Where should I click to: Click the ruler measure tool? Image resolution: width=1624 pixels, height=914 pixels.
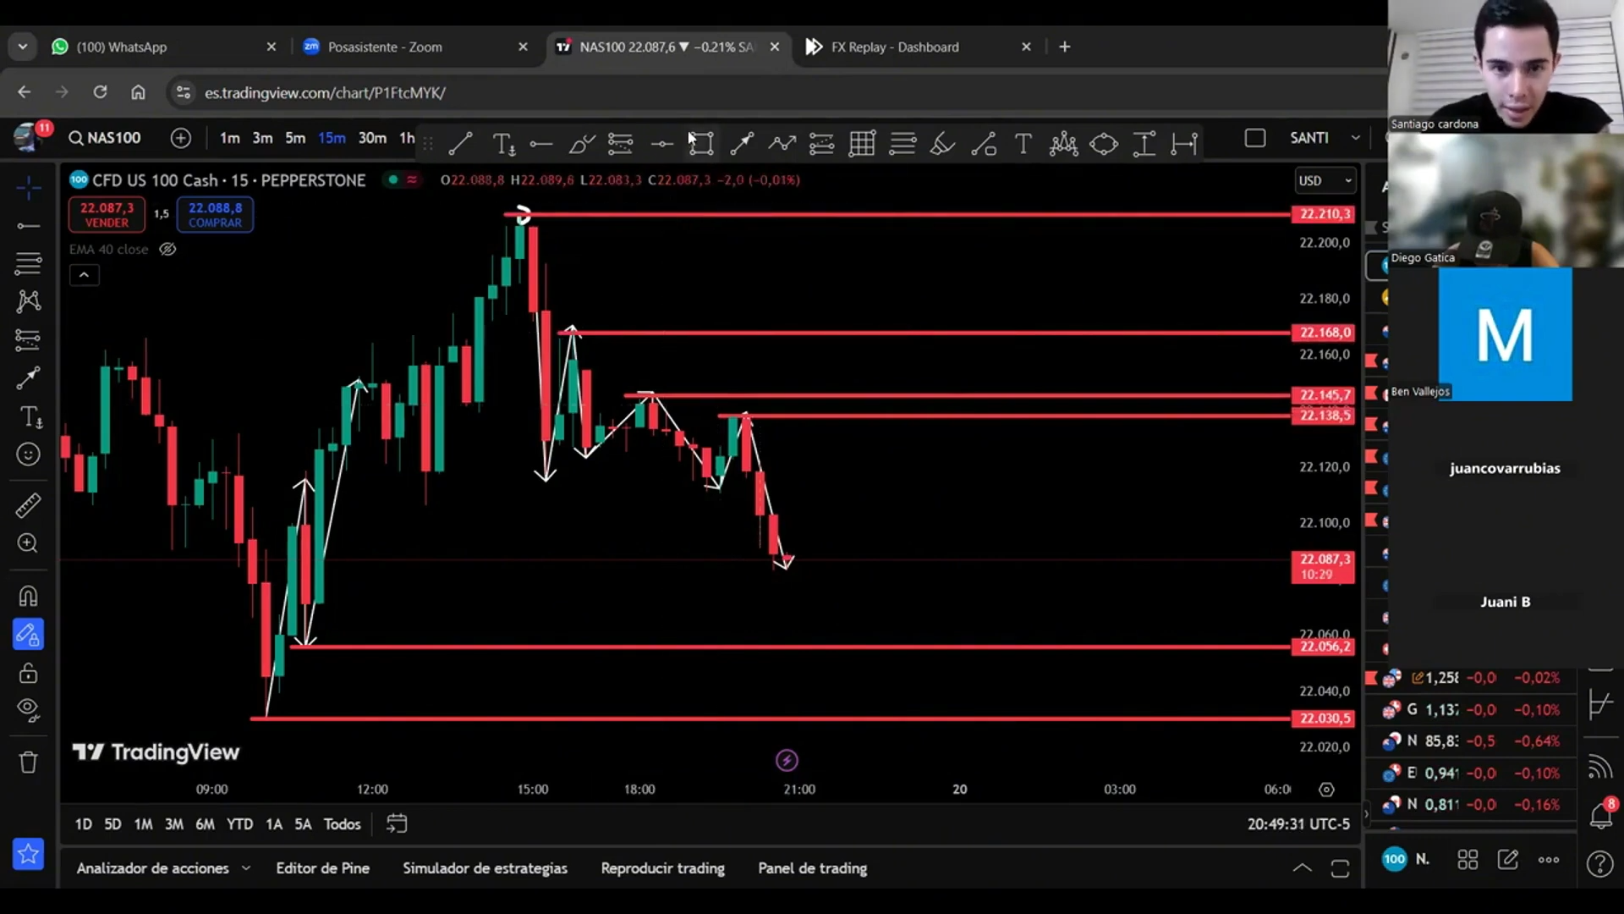[x=28, y=505]
